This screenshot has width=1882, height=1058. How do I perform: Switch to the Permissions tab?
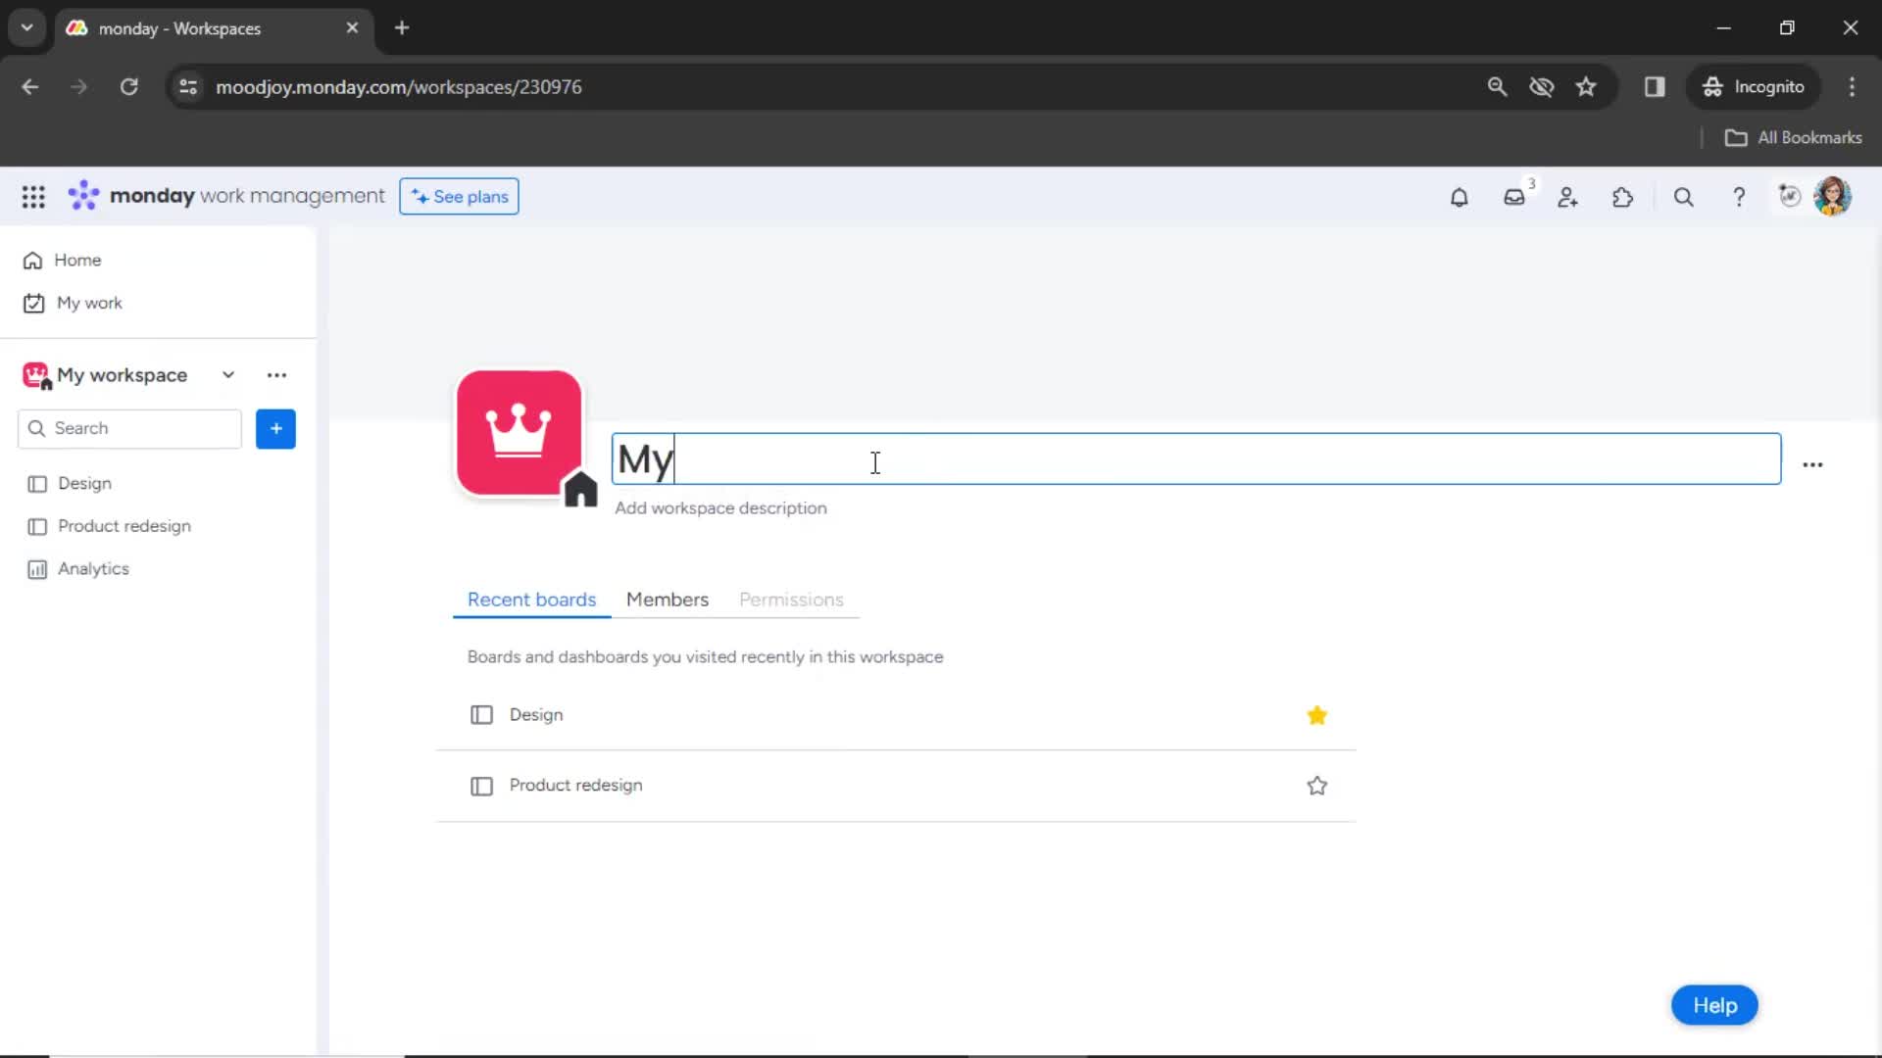point(791,600)
